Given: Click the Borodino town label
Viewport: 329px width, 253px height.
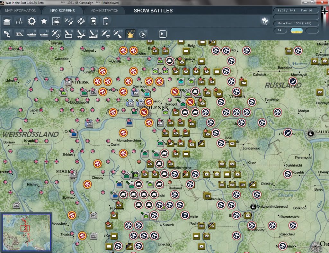Looking at the screenshot, I should click(285, 68).
